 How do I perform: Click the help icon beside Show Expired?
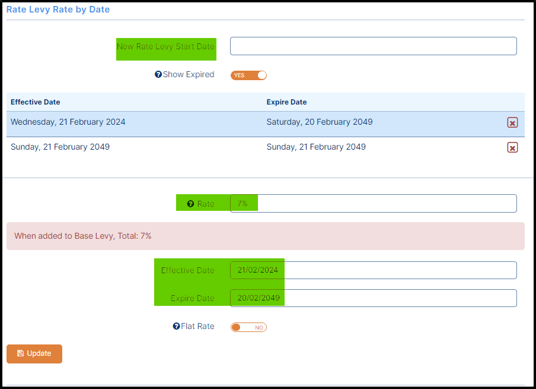point(158,75)
